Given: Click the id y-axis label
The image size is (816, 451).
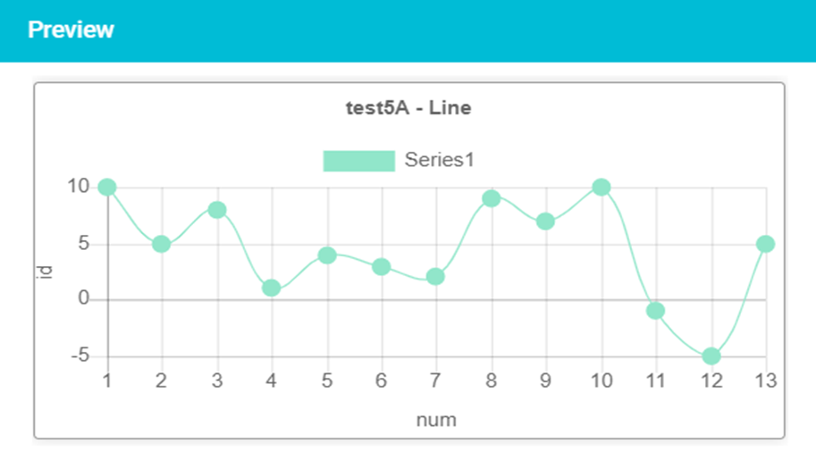Looking at the screenshot, I should (x=45, y=272).
